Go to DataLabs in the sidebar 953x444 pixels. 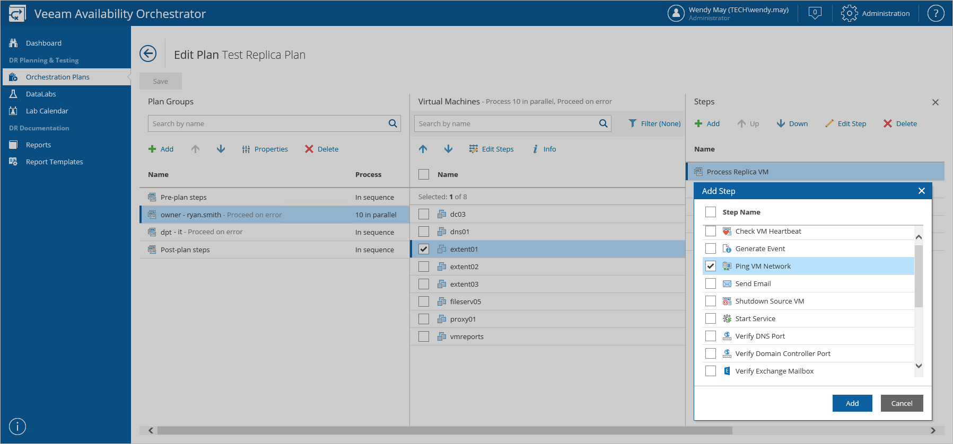point(41,94)
